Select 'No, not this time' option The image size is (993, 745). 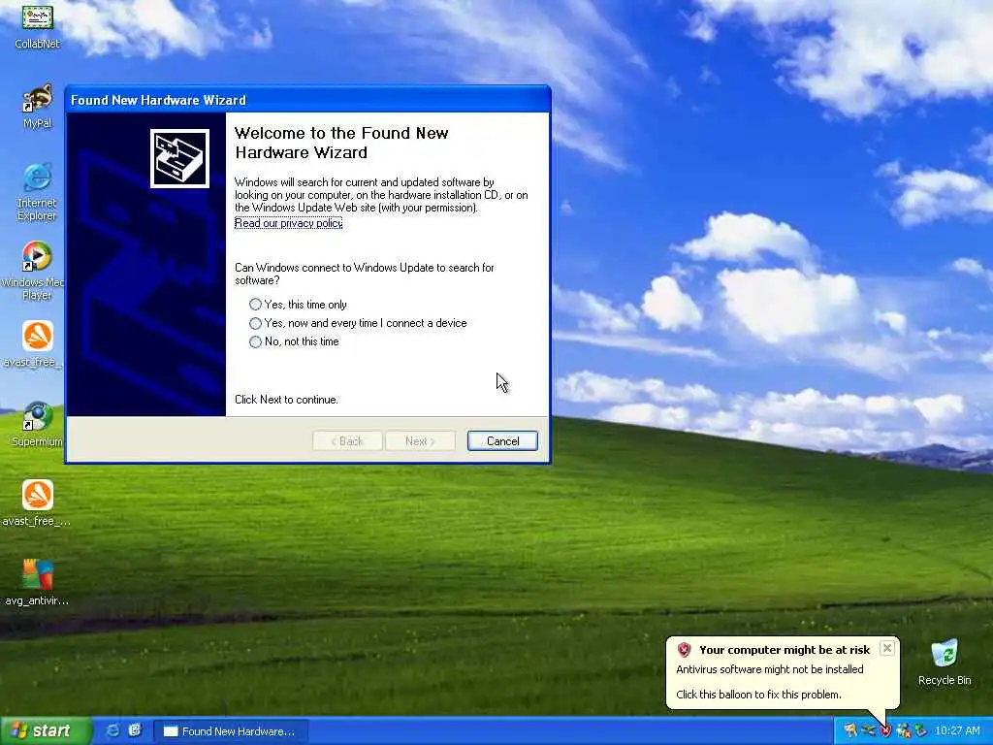point(295,341)
